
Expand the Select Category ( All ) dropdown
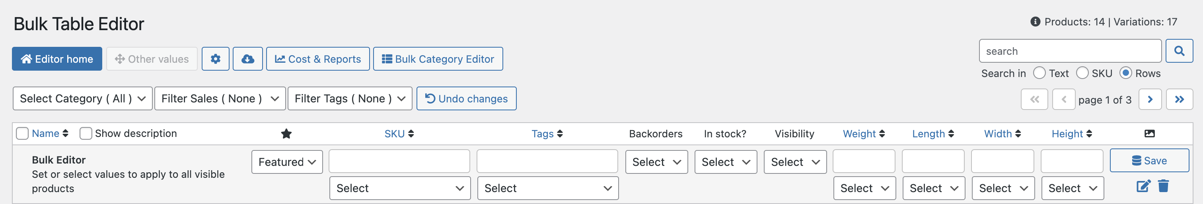(x=83, y=99)
